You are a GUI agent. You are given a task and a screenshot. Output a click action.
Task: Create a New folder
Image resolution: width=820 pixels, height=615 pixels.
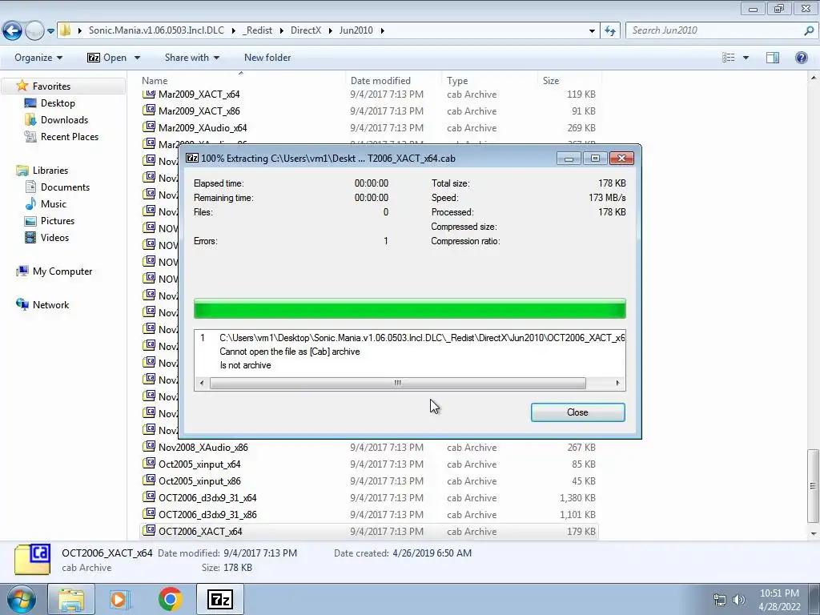267,58
